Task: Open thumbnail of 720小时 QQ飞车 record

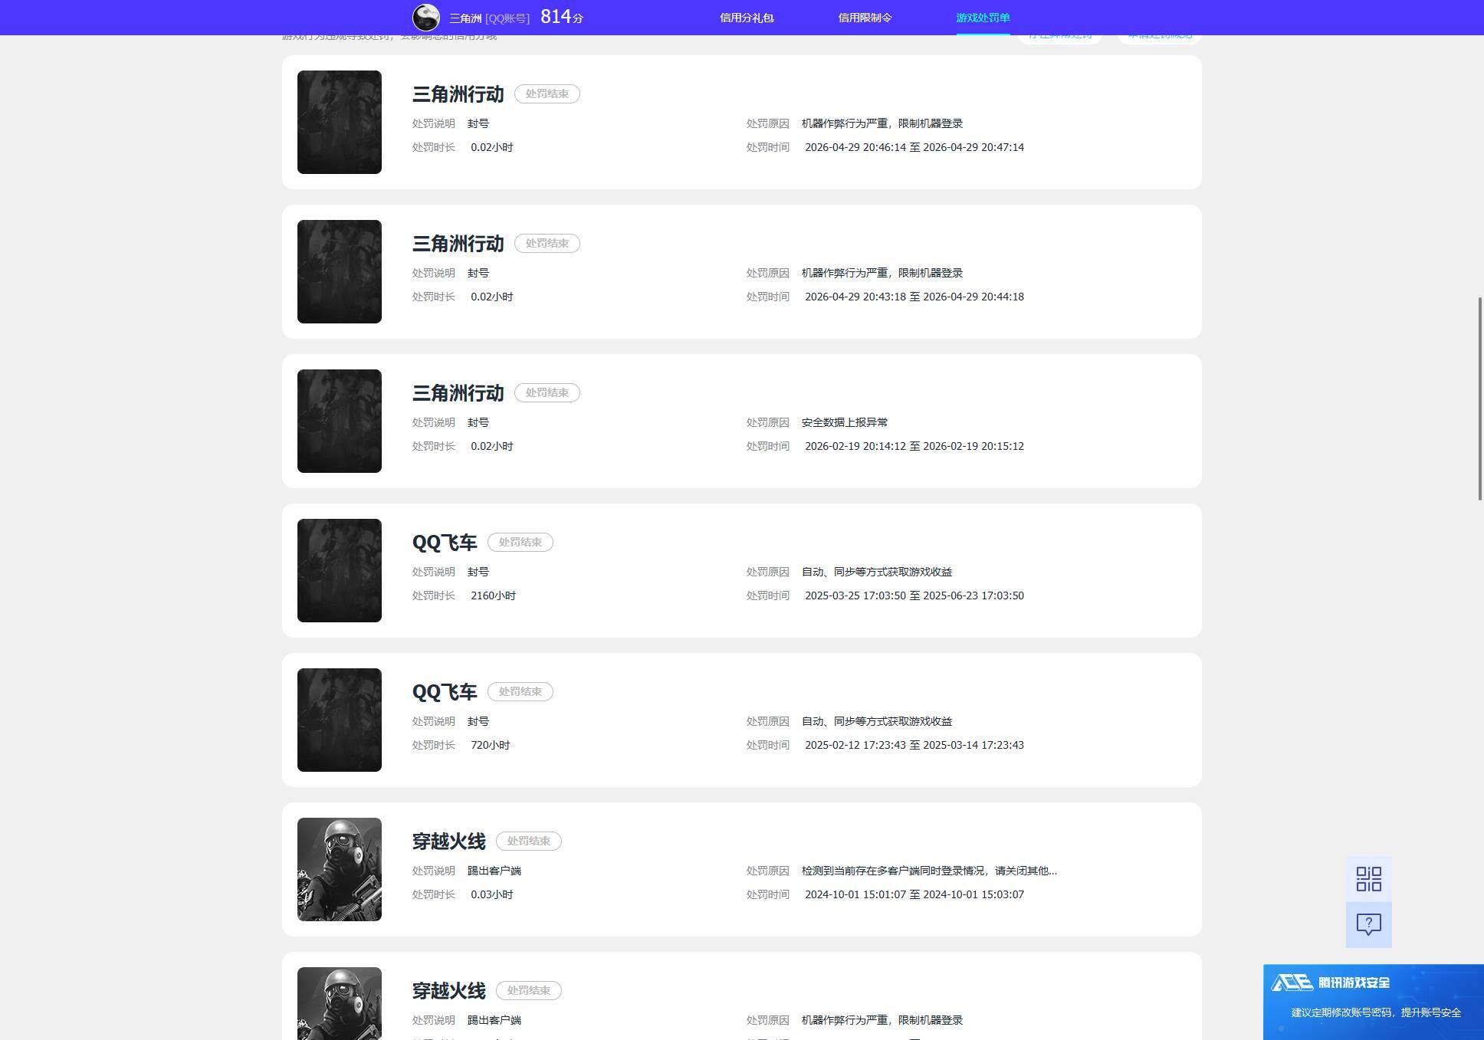Action: coord(340,720)
